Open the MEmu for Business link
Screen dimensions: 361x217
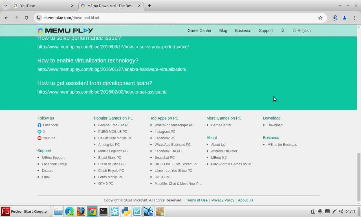282,145
